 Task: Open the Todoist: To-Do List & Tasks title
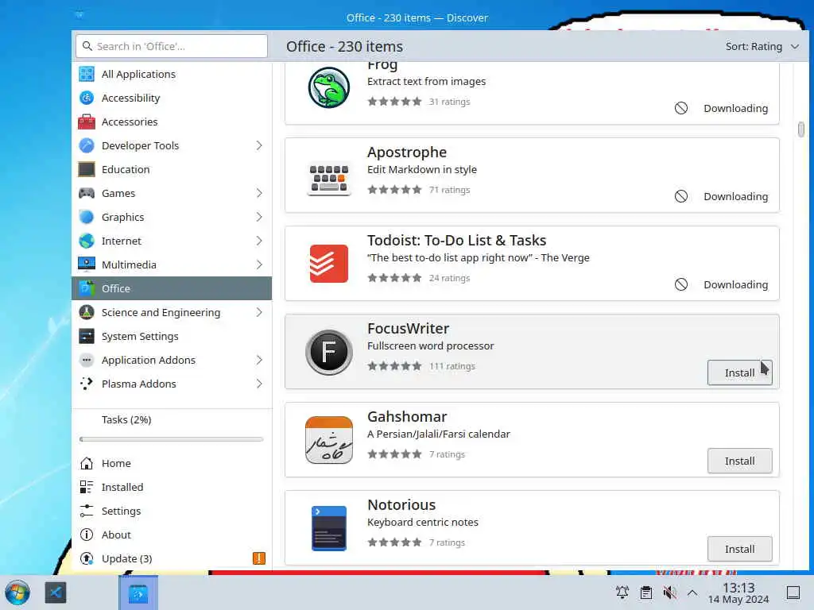pos(456,241)
